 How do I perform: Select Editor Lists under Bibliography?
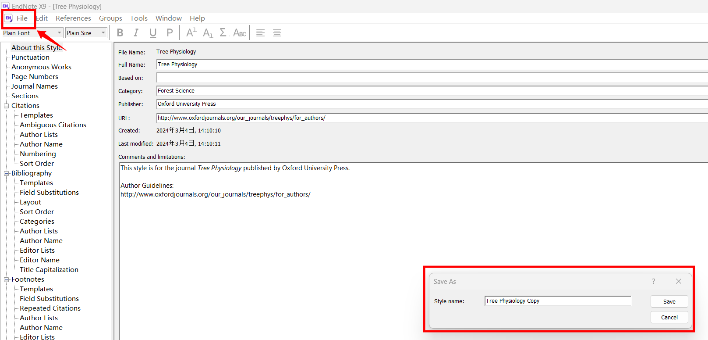[x=37, y=251]
